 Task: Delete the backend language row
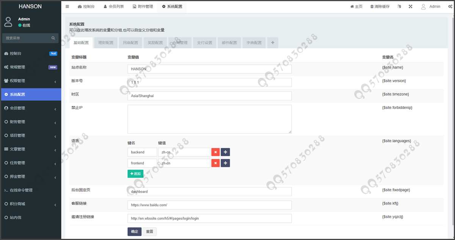[x=215, y=152]
